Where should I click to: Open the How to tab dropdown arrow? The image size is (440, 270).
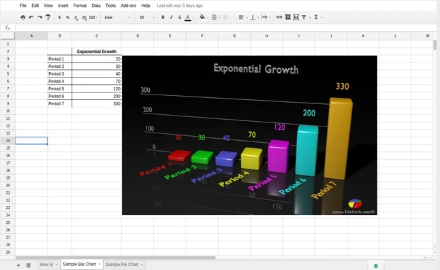(57, 265)
